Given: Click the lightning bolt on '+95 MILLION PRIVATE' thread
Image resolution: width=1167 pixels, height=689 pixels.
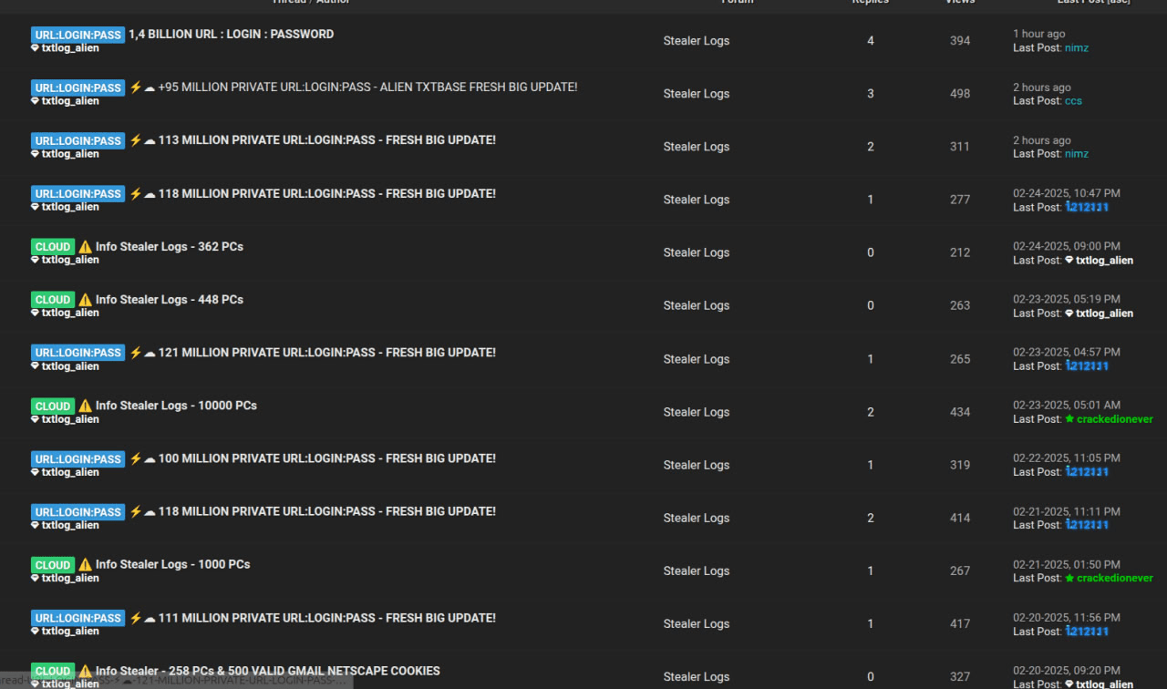Looking at the screenshot, I should [134, 87].
